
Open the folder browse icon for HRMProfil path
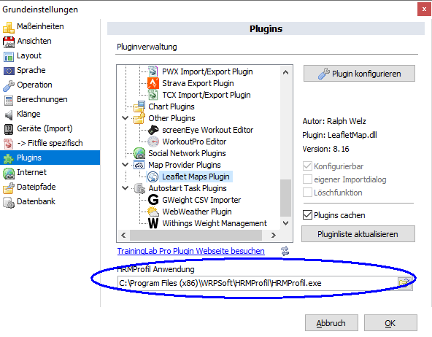click(404, 283)
